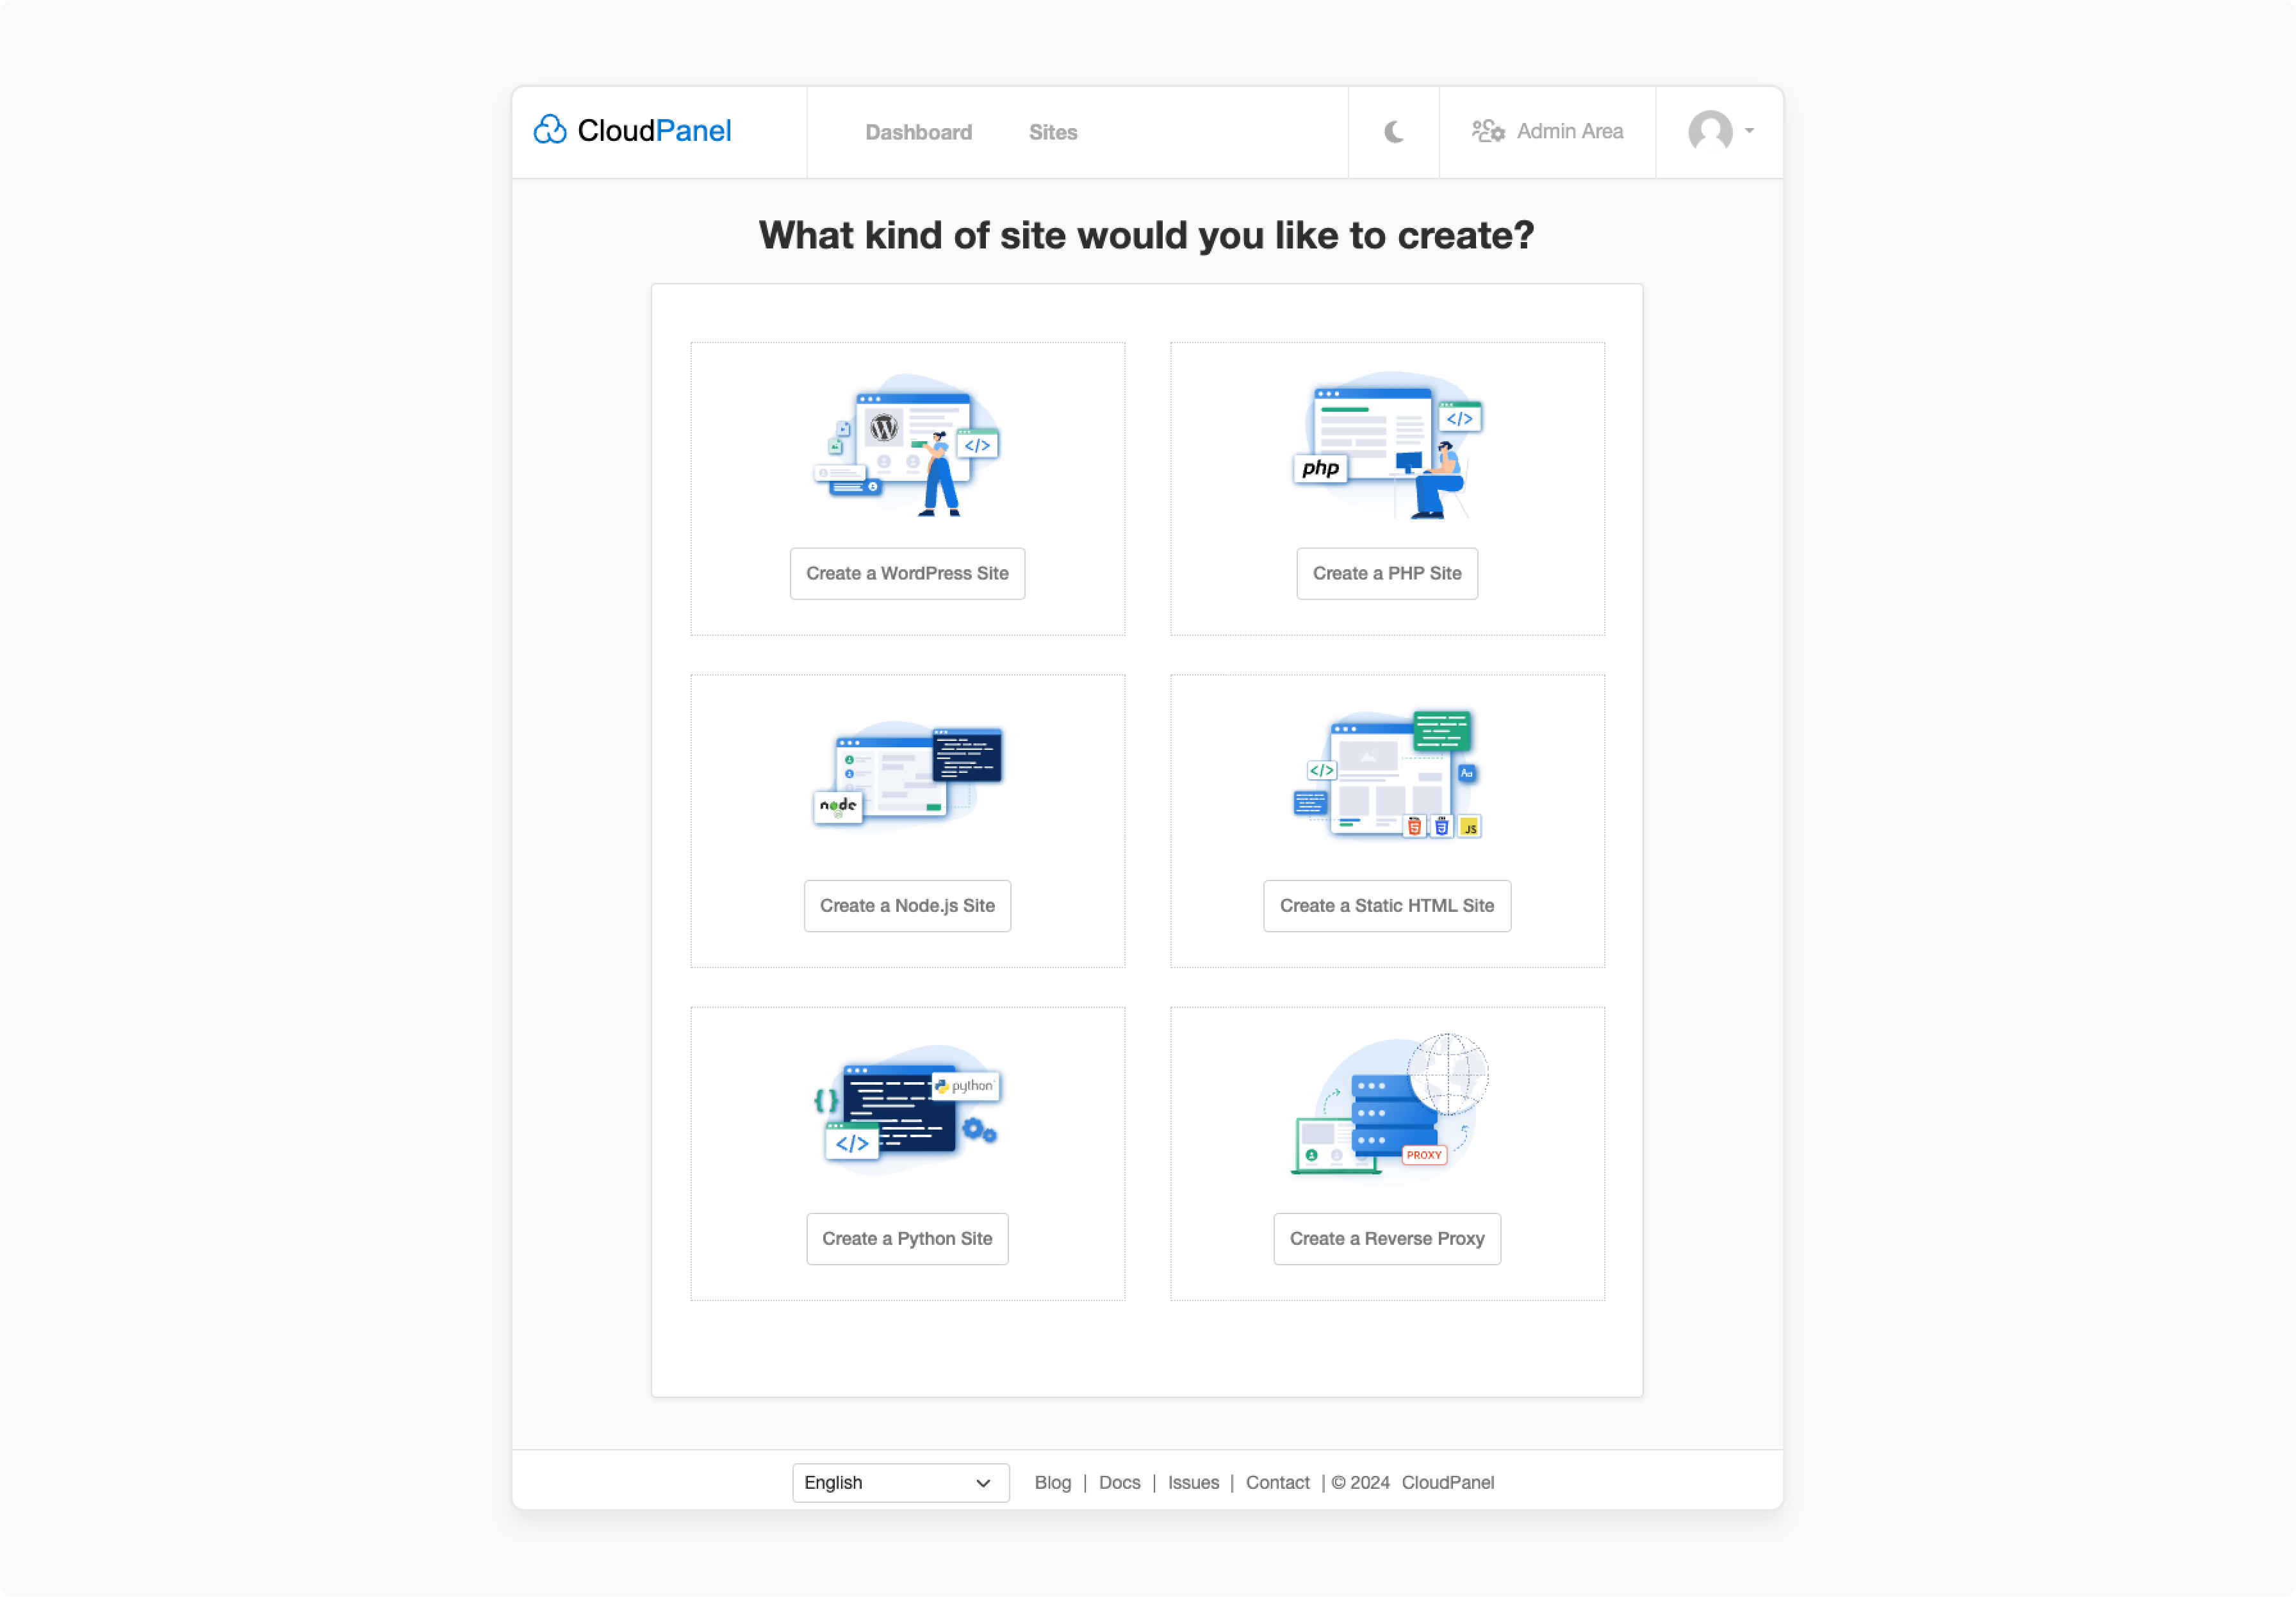Click the Python site illustration
The width and height of the screenshot is (2296, 1597).
coord(907,1109)
